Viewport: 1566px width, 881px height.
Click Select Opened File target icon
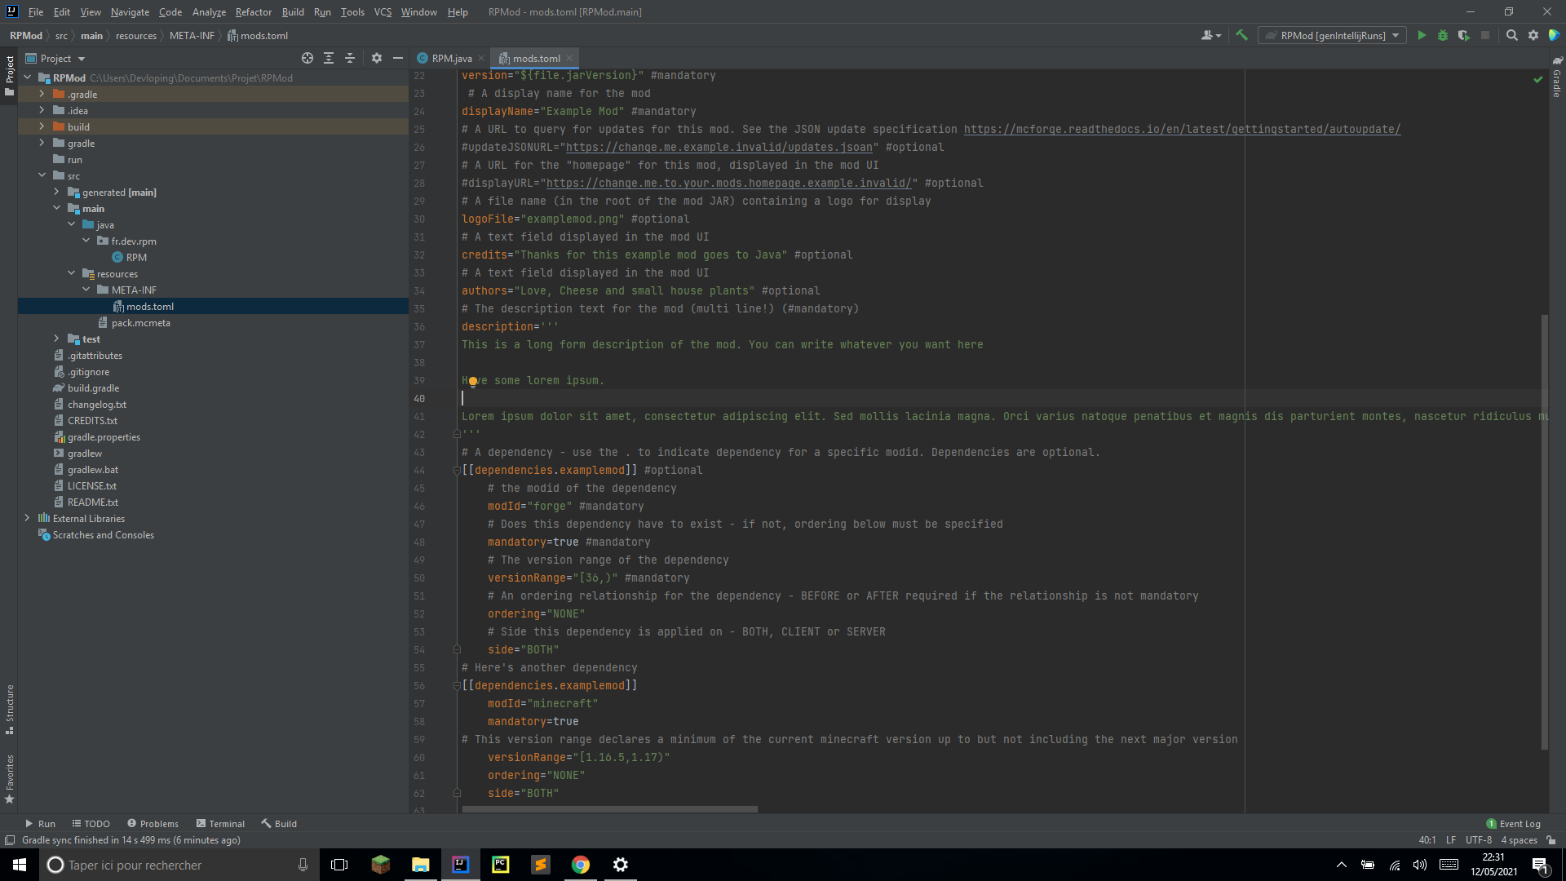click(x=307, y=58)
